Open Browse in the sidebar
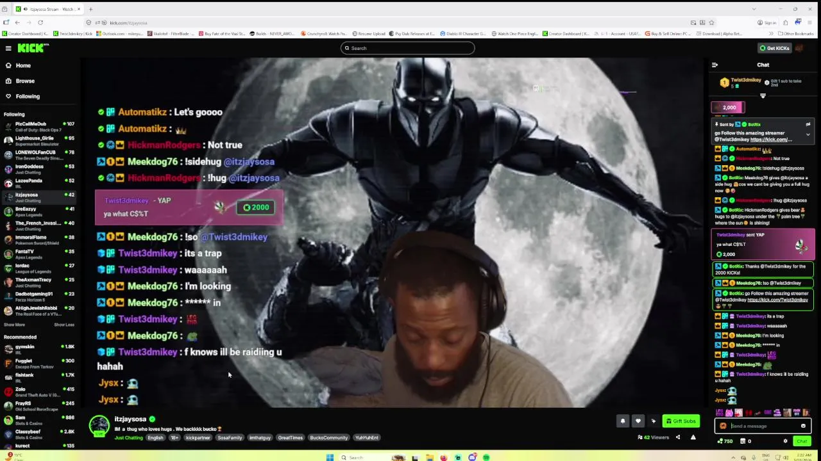The image size is (821, 461). coord(25,81)
